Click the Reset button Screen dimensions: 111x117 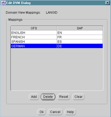click(x=64, y=97)
